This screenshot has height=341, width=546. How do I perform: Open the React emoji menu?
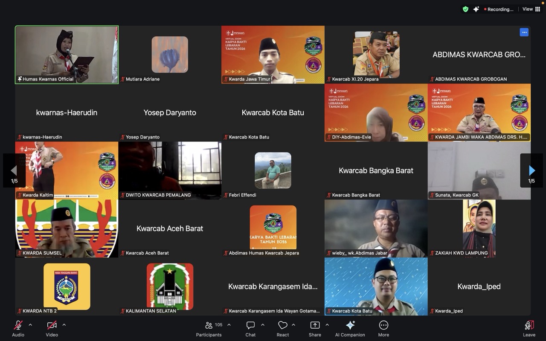282,325
